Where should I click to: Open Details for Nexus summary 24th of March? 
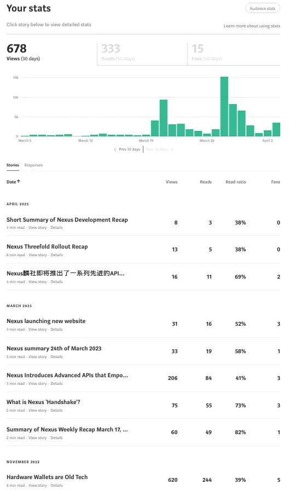(56, 357)
